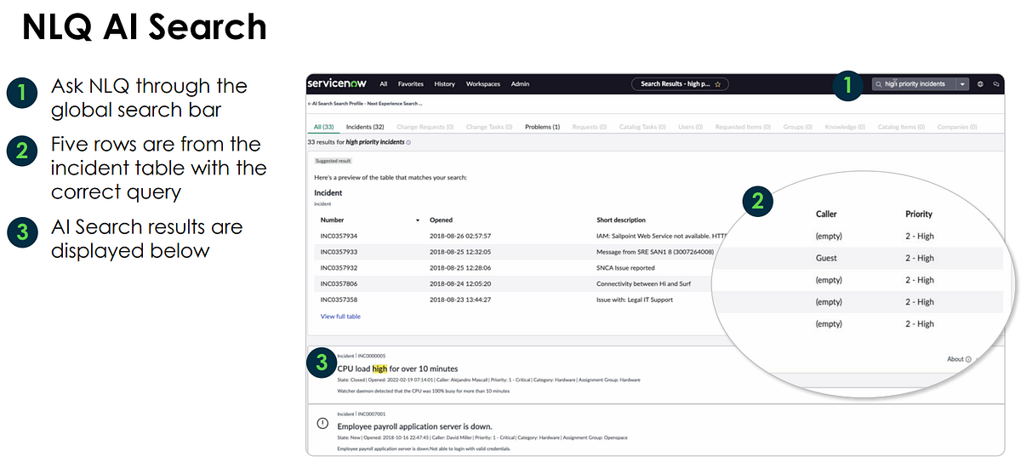Favorite the Search Results page with the star

point(718,84)
